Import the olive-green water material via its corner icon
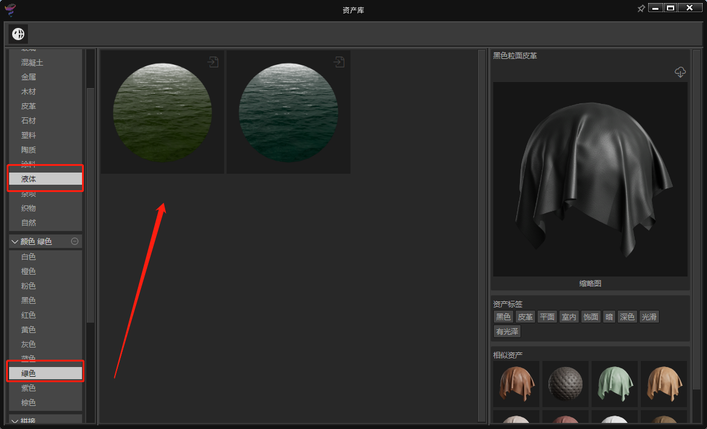 (213, 62)
